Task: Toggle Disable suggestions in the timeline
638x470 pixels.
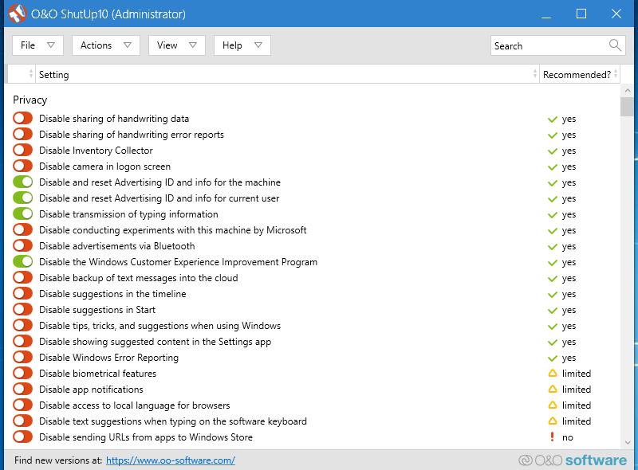Action: coord(22,293)
